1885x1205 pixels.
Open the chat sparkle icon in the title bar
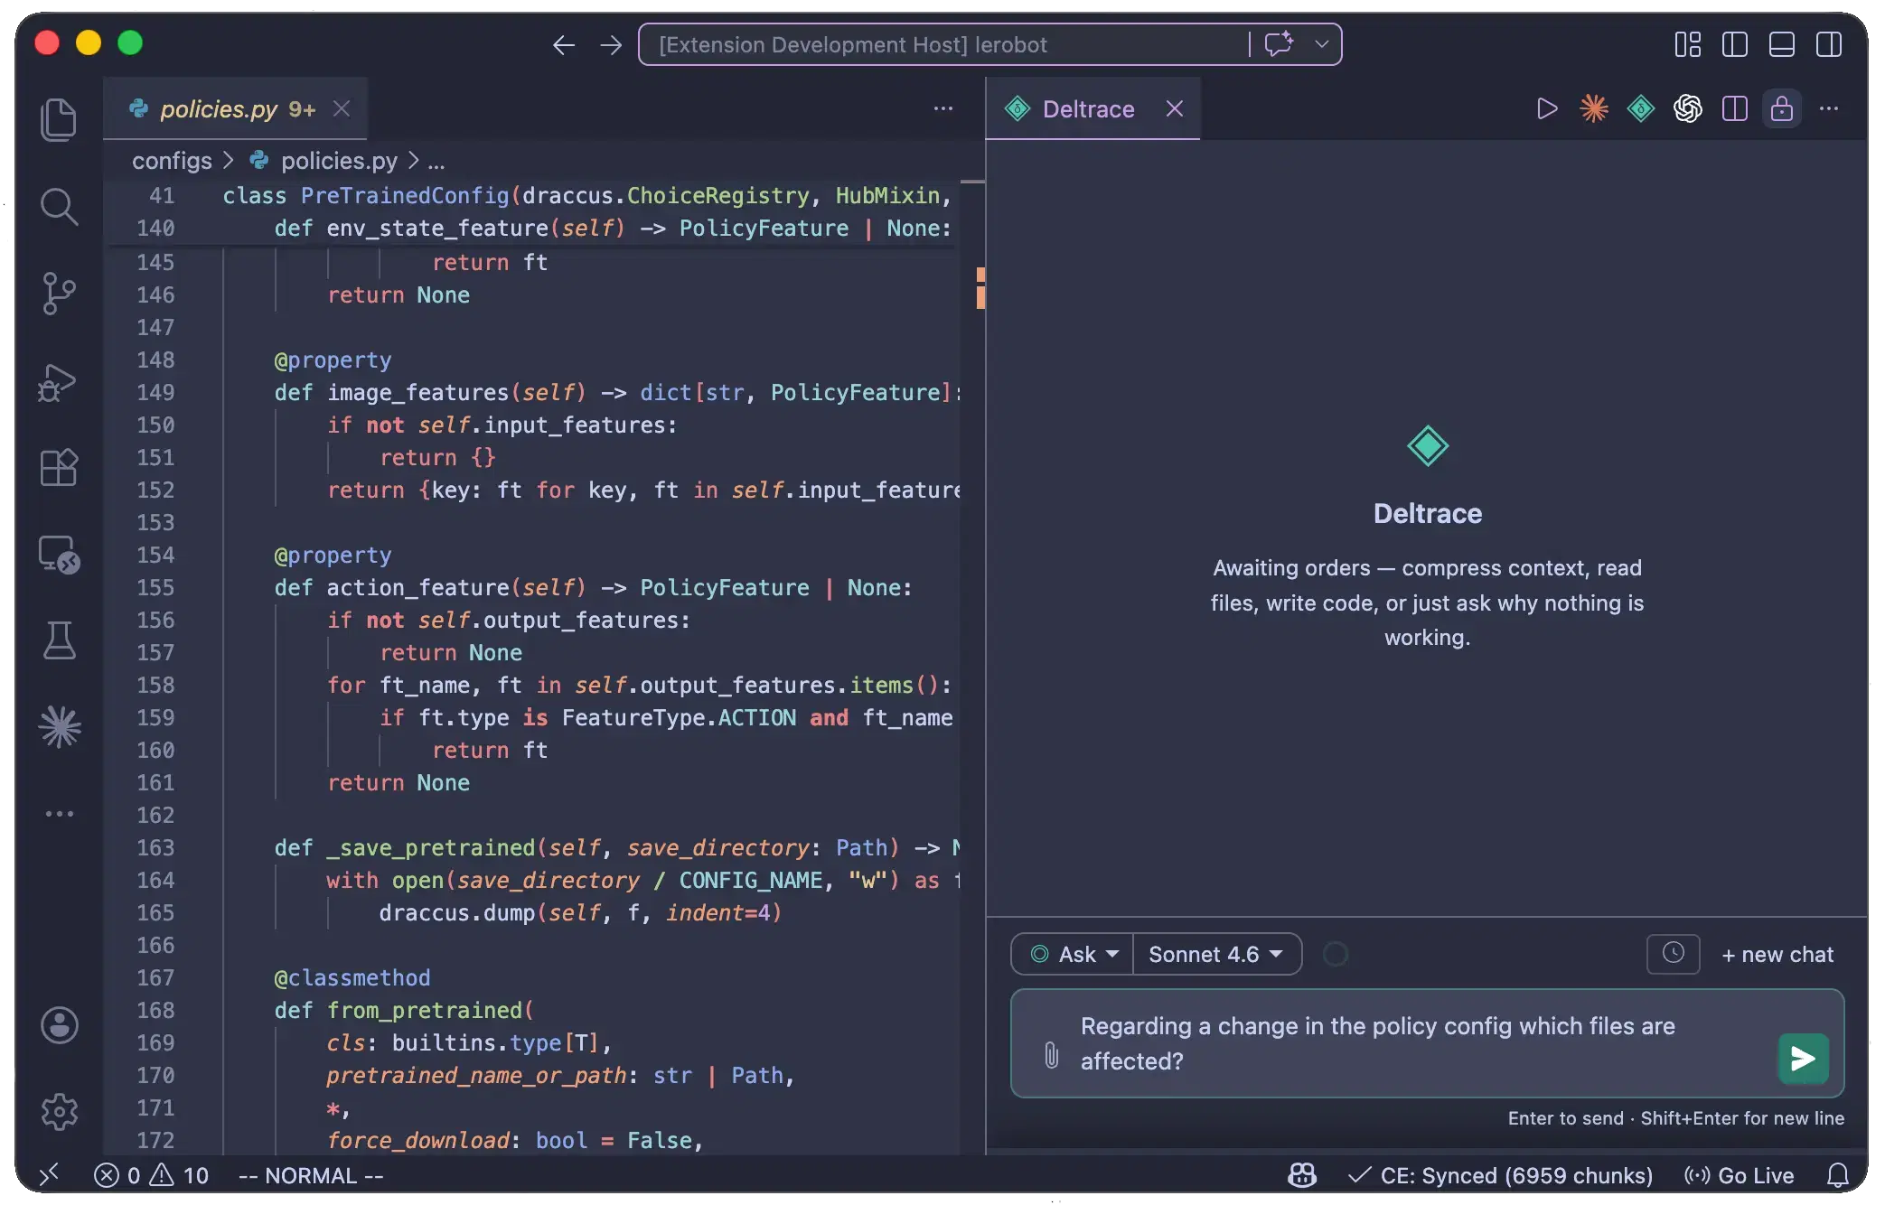point(1279,44)
